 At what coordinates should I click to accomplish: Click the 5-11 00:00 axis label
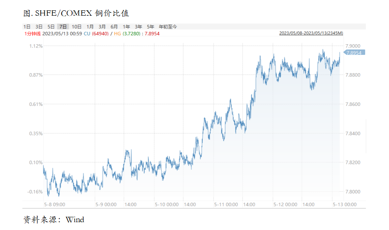coord(226,204)
